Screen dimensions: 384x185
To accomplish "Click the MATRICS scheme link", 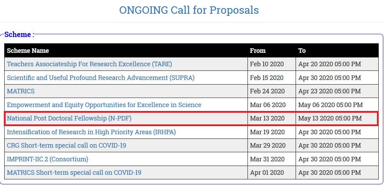I will pyautogui.click(x=21, y=91).
